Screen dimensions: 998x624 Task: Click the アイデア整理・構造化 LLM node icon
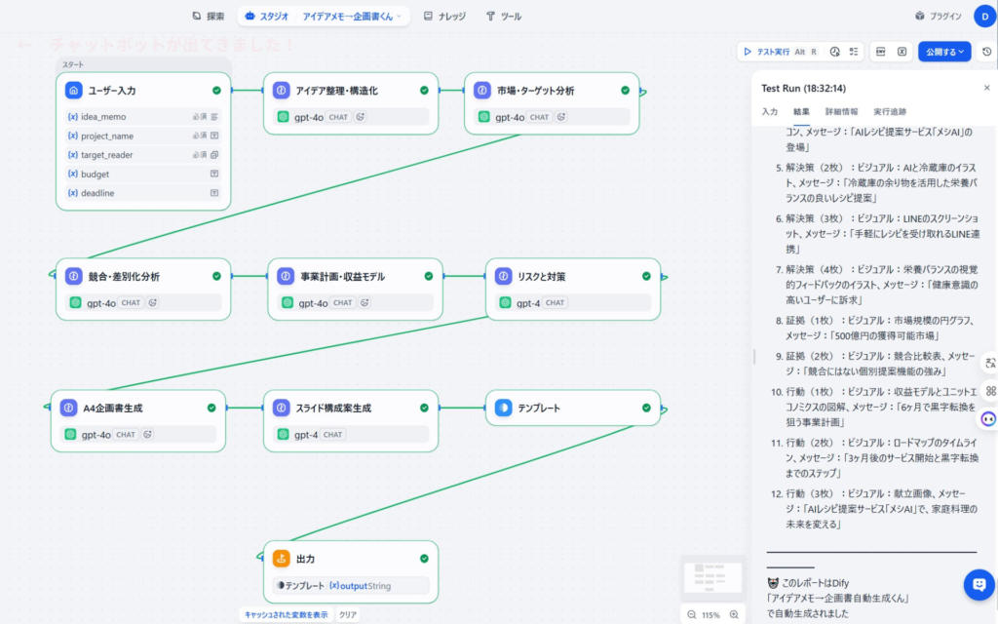tap(282, 91)
